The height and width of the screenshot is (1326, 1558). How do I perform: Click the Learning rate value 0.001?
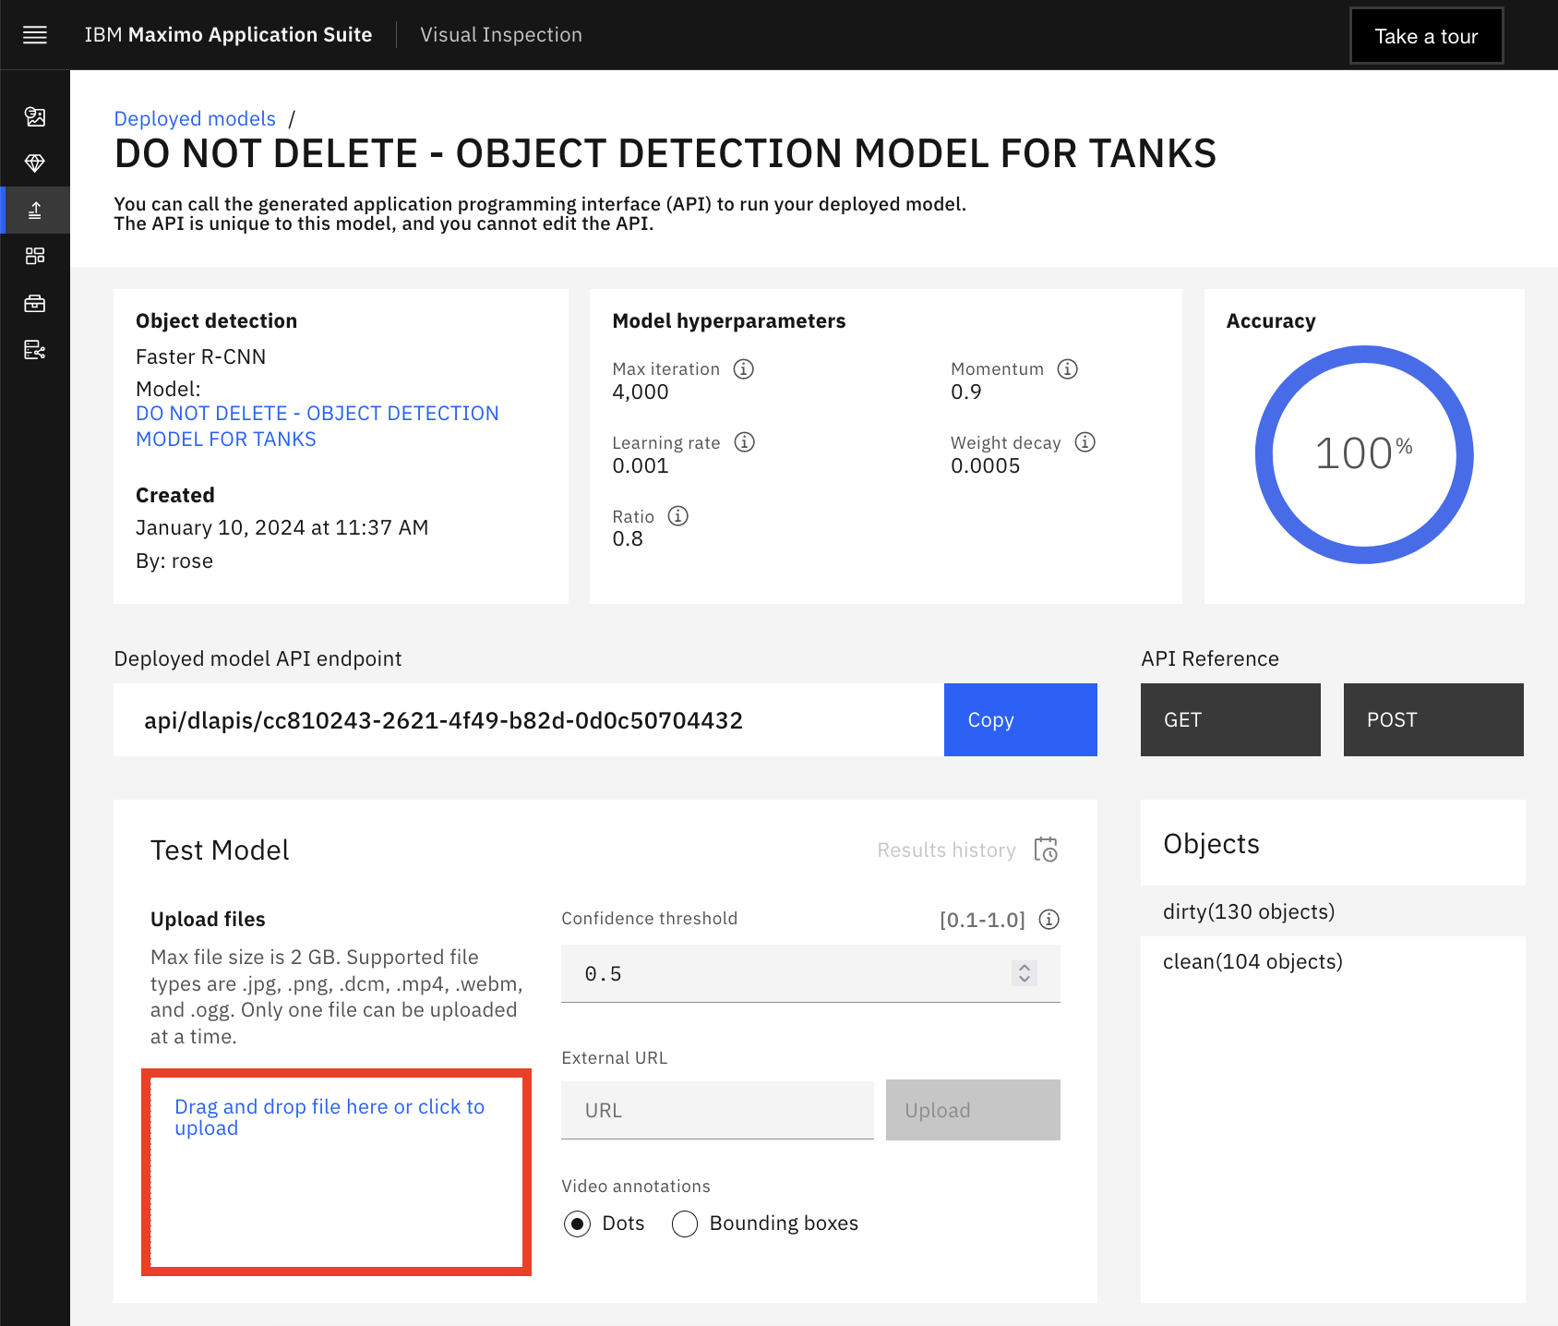(x=641, y=465)
